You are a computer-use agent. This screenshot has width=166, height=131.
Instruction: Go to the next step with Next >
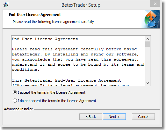pos(114,117)
